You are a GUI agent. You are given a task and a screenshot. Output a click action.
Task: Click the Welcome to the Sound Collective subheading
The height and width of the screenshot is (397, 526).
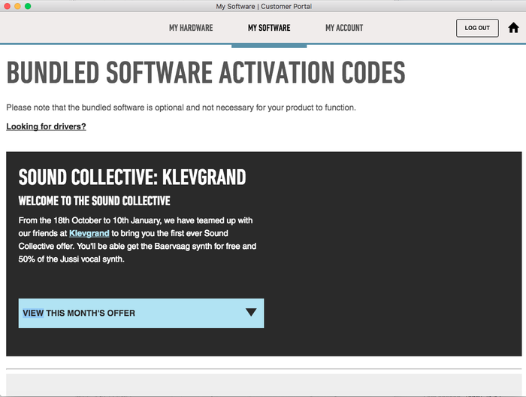coord(94,201)
